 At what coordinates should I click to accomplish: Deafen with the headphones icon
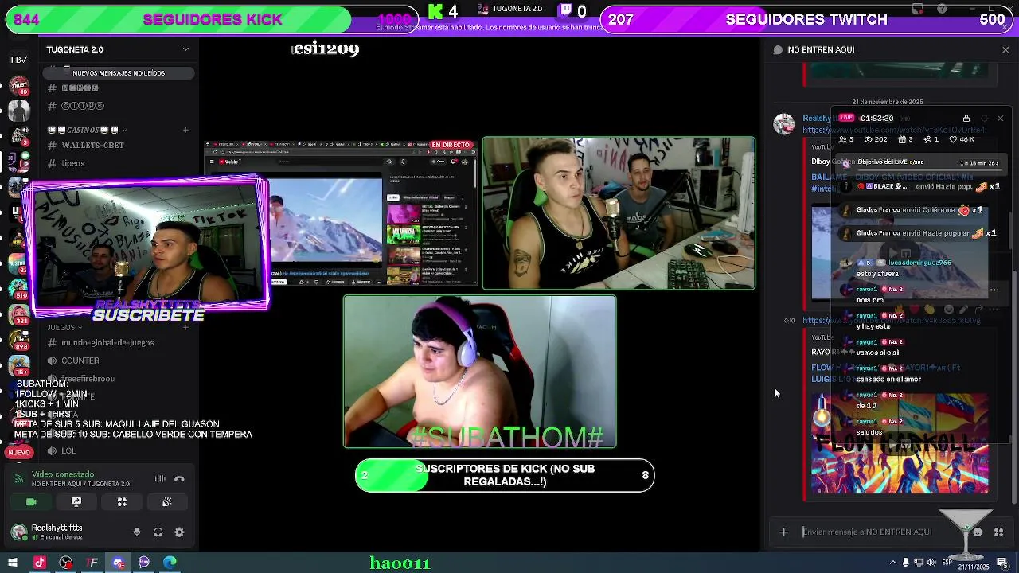158,532
